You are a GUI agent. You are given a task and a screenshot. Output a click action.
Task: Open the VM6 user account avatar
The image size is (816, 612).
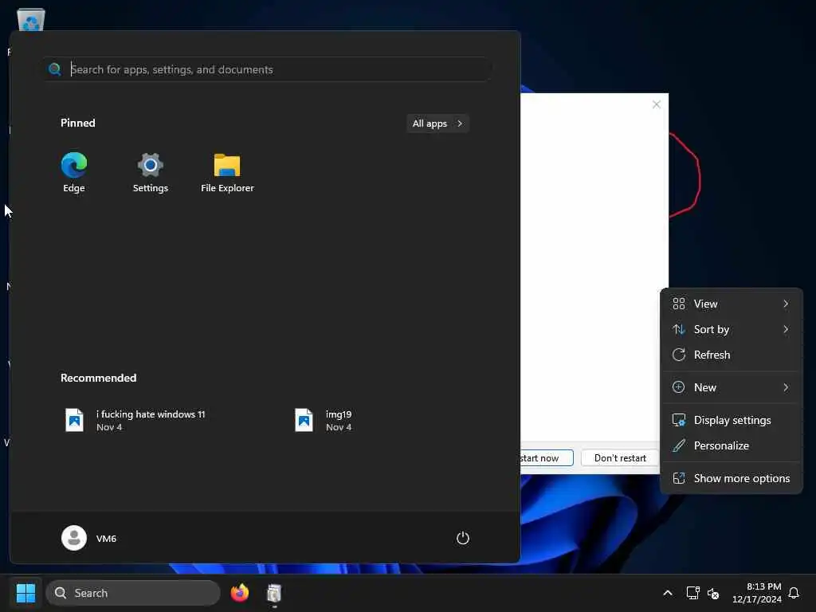coord(74,538)
